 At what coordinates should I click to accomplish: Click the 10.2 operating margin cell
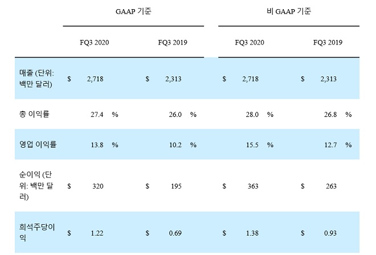click(x=174, y=145)
